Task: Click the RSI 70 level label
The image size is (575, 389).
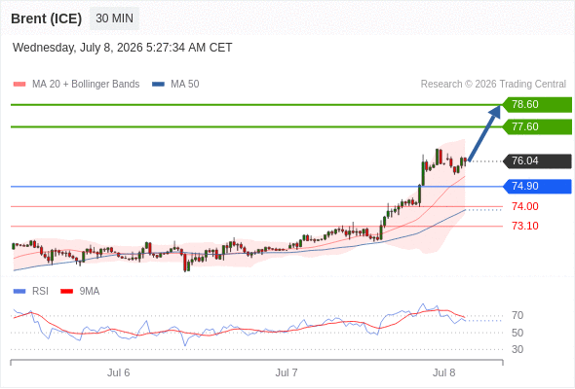Action: coord(517,315)
